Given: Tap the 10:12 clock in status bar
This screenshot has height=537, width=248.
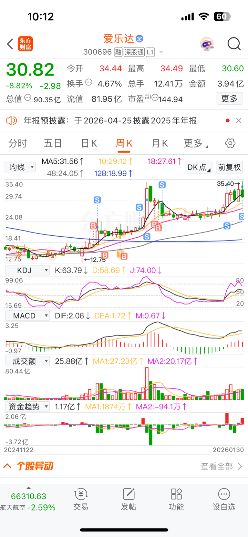Looking at the screenshot, I should tap(40, 16).
